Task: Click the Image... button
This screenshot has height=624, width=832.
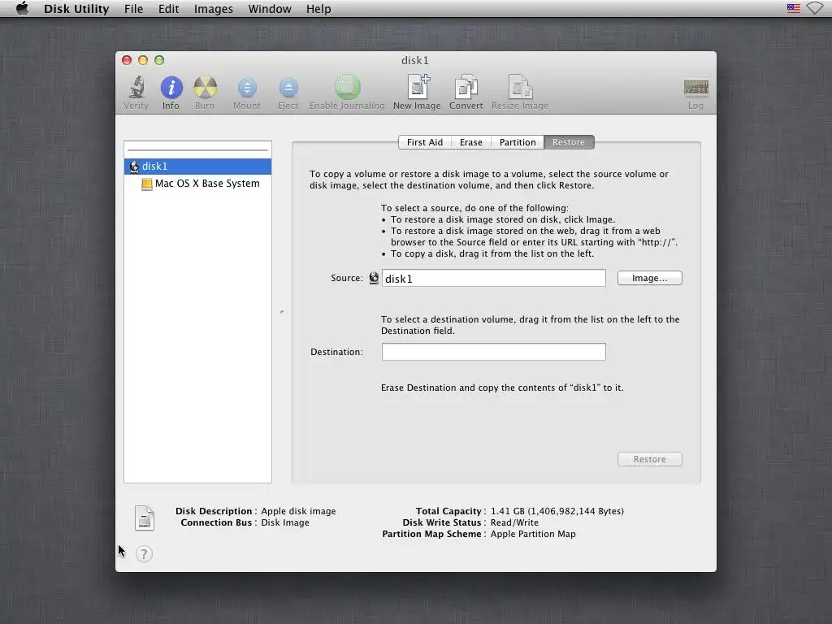Action: click(649, 278)
